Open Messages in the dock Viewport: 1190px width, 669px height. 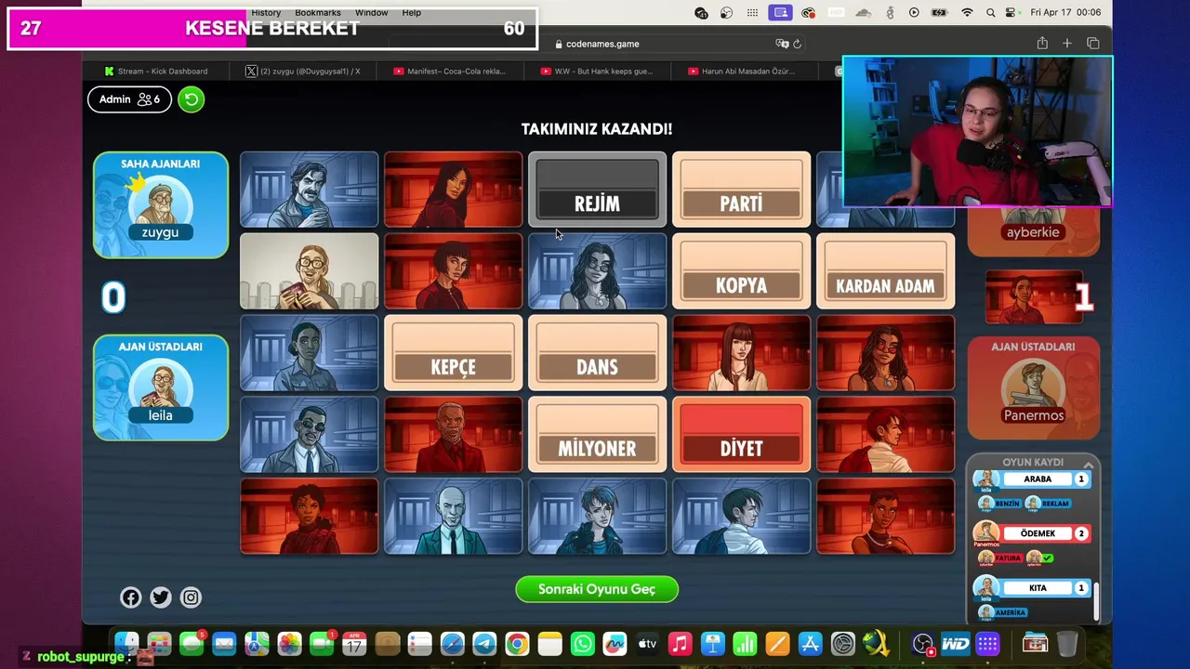pyautogui.click(x=192, y=644)
